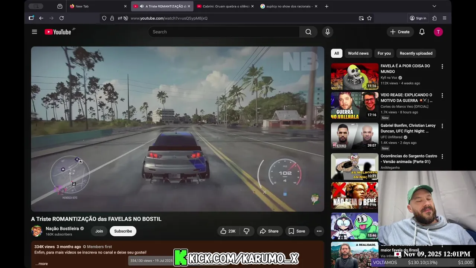This screenshot has width=476, height=268.
Task: Switch to suplicy no show dos racionais tab
Action: [289, 6]
